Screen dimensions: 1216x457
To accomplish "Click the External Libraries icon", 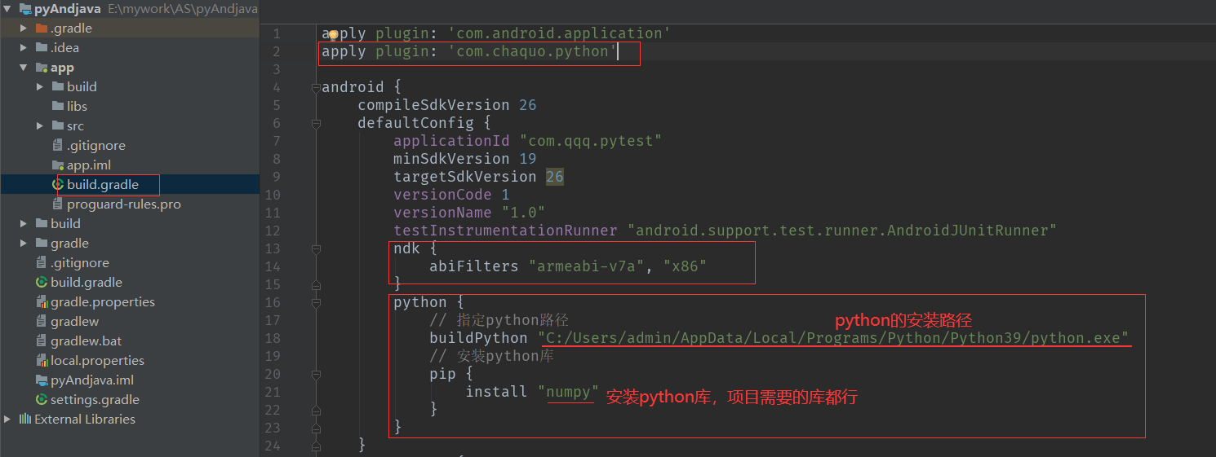I will pos(25,420).
